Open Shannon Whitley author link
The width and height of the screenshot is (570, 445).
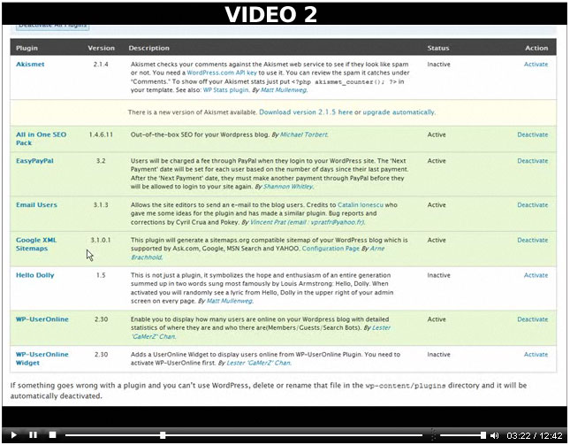coord(288,187)
